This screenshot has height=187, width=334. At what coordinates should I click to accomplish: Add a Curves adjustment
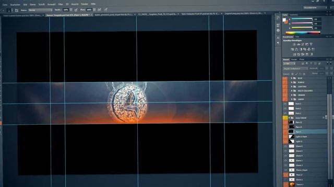(303, 44)
